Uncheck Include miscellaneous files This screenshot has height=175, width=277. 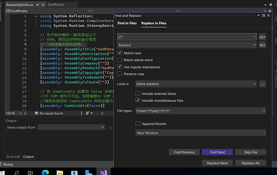click(x=138, y=100)
